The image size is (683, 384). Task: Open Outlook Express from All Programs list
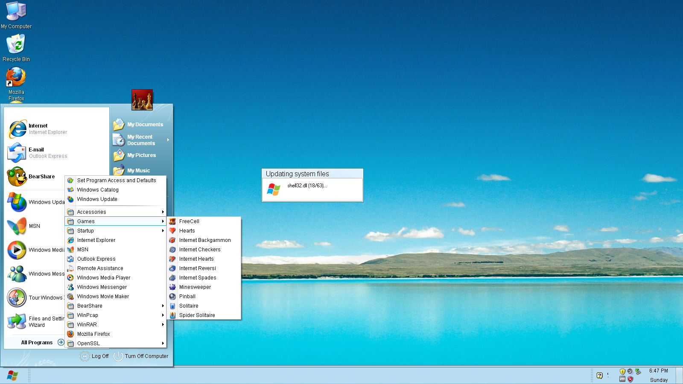(115, 259)
